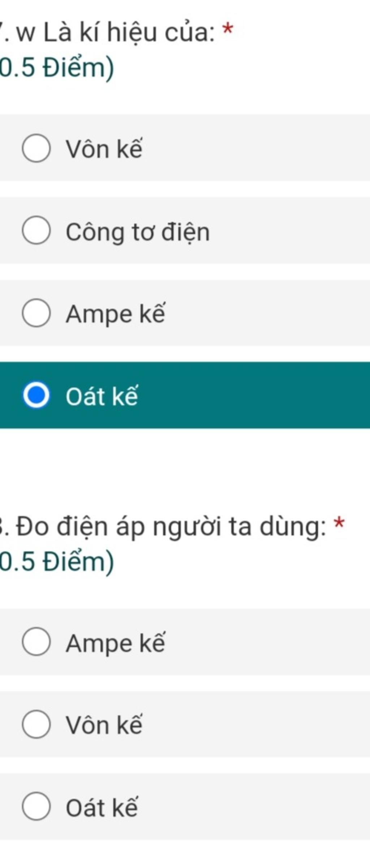
Task: Click question text 'Đo điện áp người ta dùng'
Action: point(171,526)
